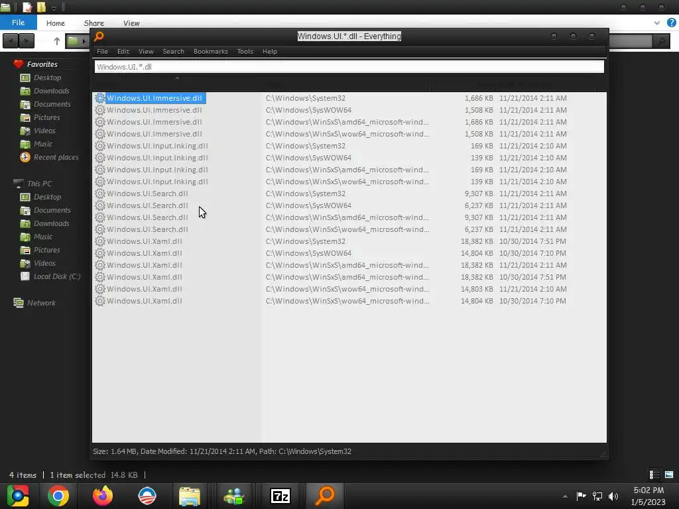Go up one folder level in Explorer

tap(57, 41)
